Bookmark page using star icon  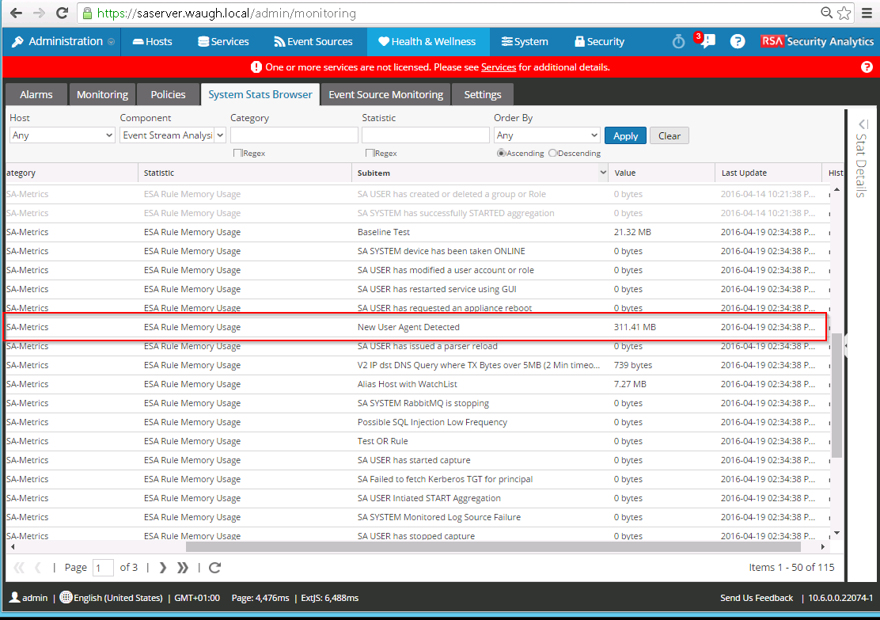844,13
